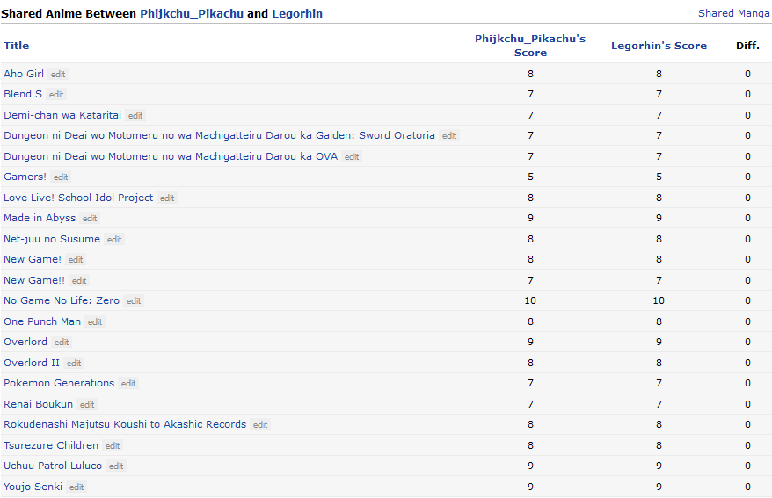Click edit next to Demi-chan wa Kataritai
Screen dimensions: 772x498
[135, 116]
